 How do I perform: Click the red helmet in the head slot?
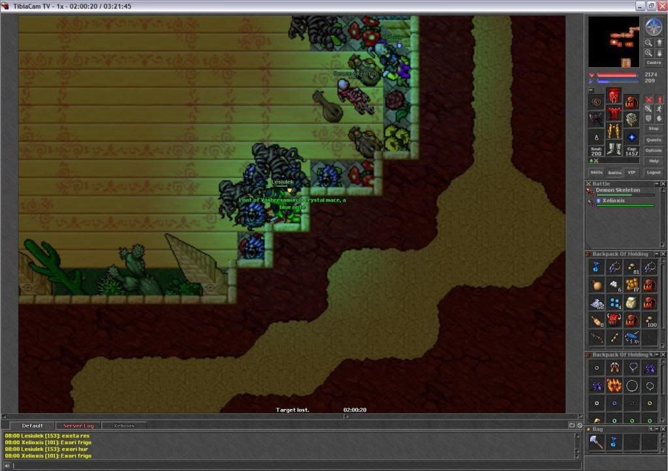point(614,96)
